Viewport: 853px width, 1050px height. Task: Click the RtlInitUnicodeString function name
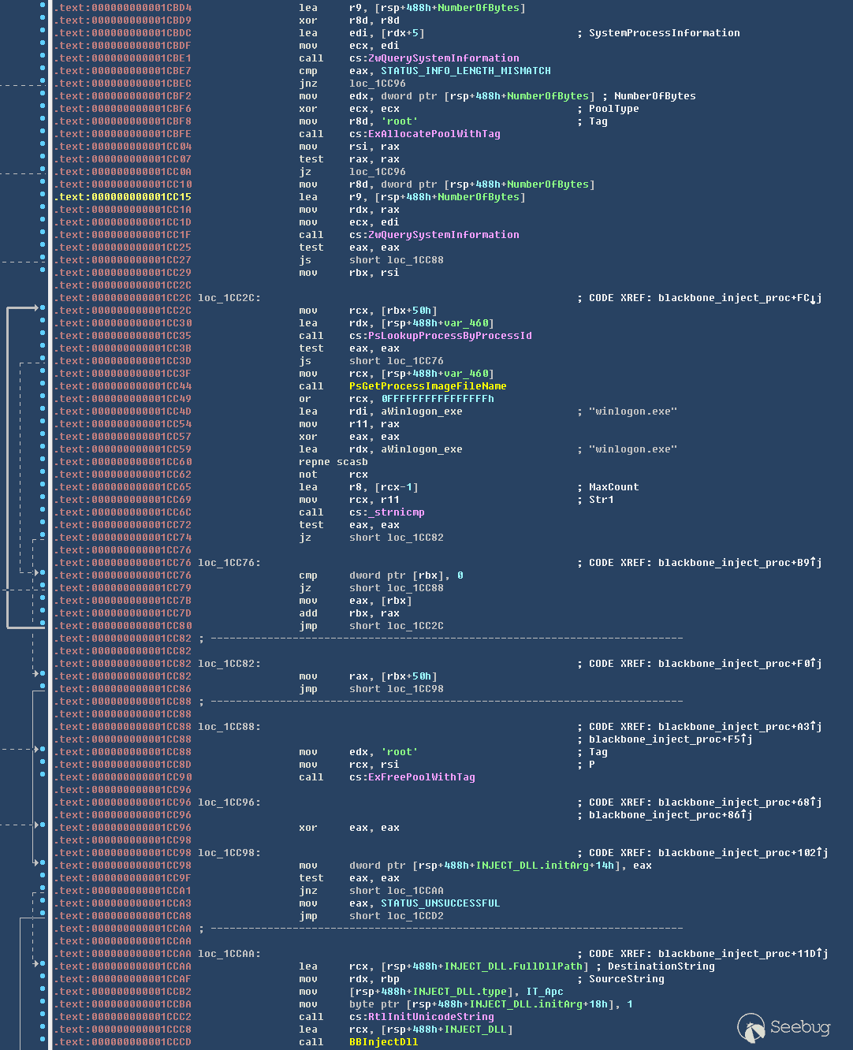click(431, 1017)
